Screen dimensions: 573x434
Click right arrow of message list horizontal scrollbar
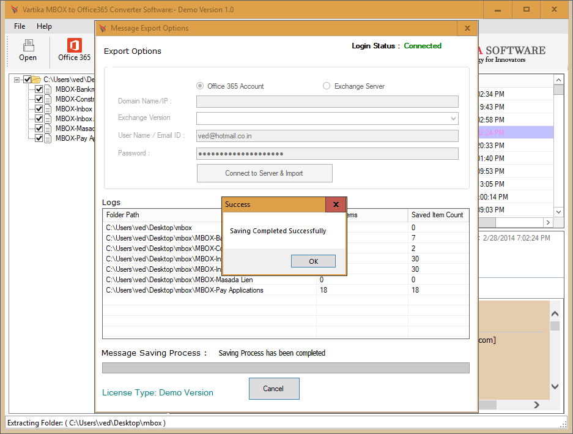click(x=548, y=222)
